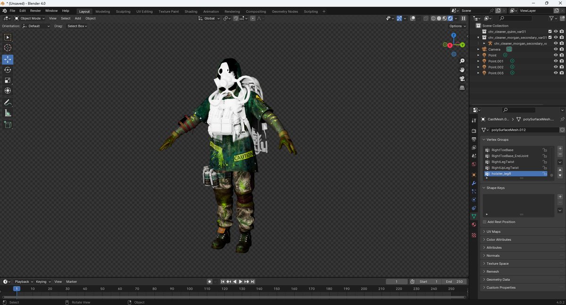Expand the Geometry Data panel
The image size is (566, 305).
point(498,280)
